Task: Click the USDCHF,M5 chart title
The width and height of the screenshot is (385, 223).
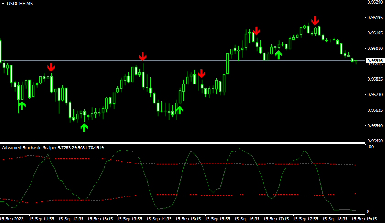Action: click(x=20, y=4)
